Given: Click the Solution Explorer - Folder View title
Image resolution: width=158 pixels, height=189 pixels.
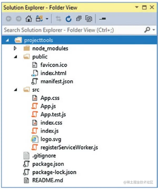Looking at the screenshot, I should tap(40, 8).
